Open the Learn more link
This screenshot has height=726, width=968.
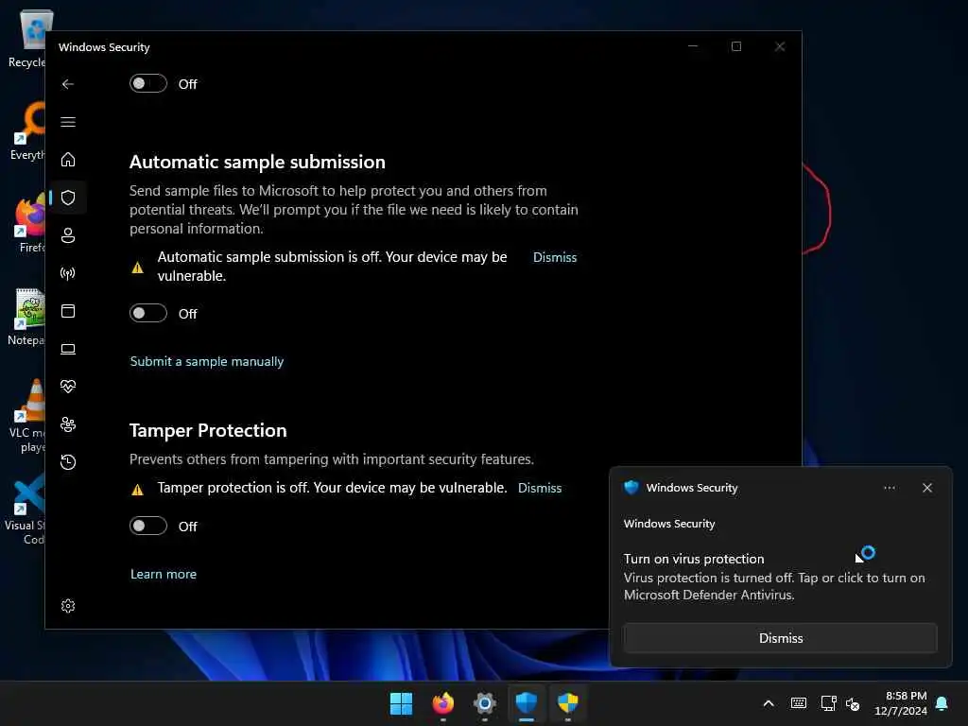[x=163, y=574]
